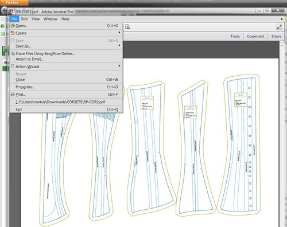Expand the Action Wizard arrow
Viewport: 287px width, 227px height.
[x=119, y=66]
